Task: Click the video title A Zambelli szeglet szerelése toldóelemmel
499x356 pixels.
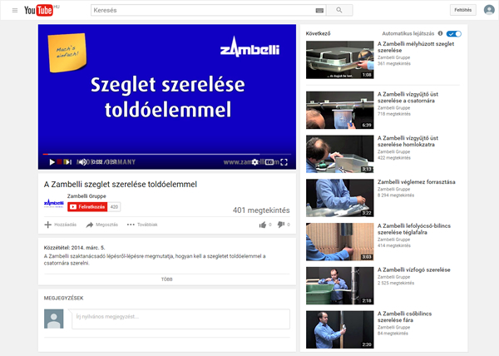Action: 121,185
